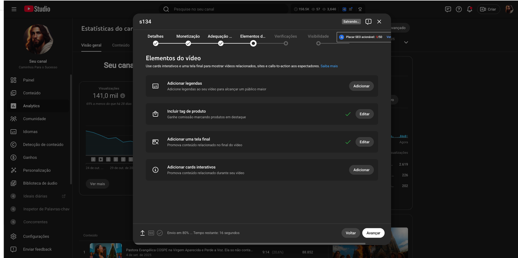Open Biblioteca de áudio in sidebar
Viewport: 518px width, 258px height.
coord(38,183)
